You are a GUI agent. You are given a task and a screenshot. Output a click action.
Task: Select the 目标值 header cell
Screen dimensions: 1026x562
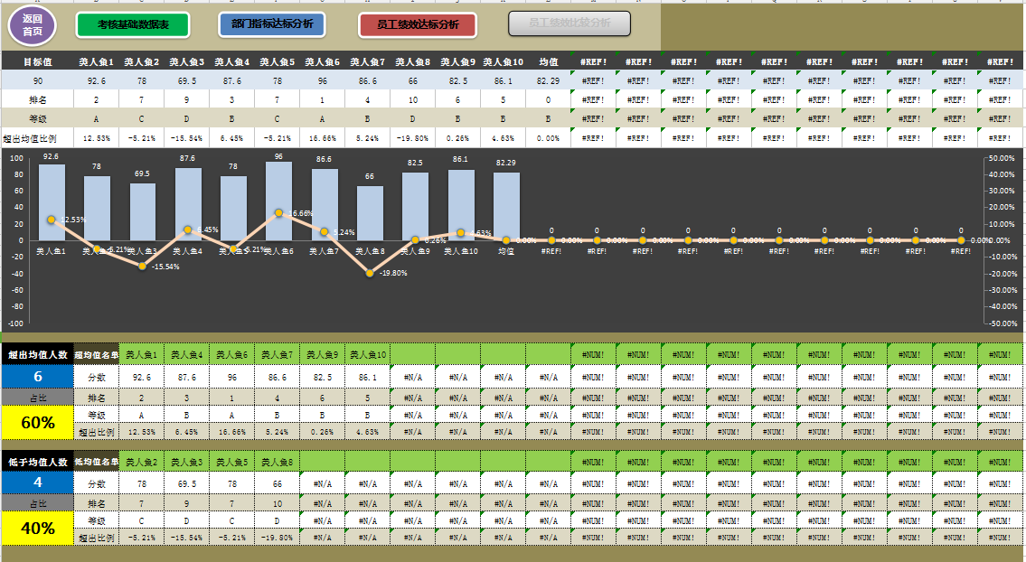[38, 61]
